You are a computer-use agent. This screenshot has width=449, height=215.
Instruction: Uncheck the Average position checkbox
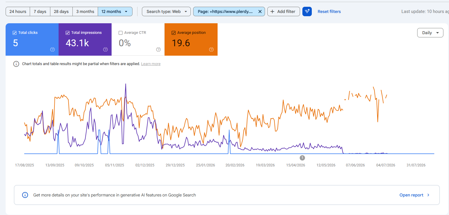coord(173,33)
